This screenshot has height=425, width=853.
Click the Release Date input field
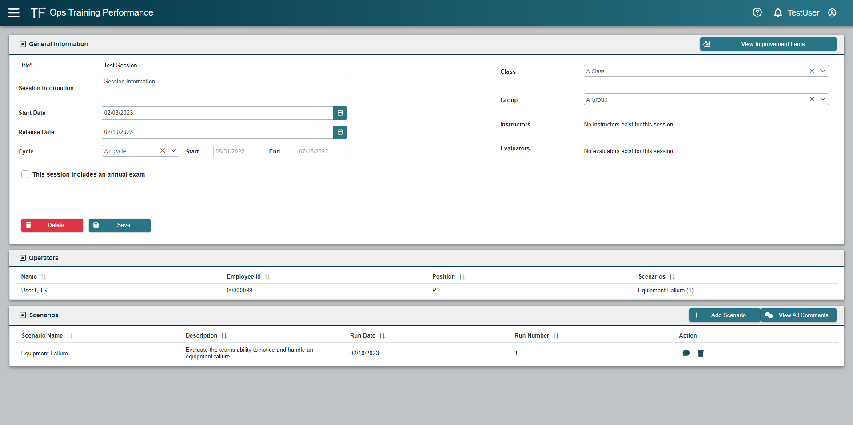(218, 132)
